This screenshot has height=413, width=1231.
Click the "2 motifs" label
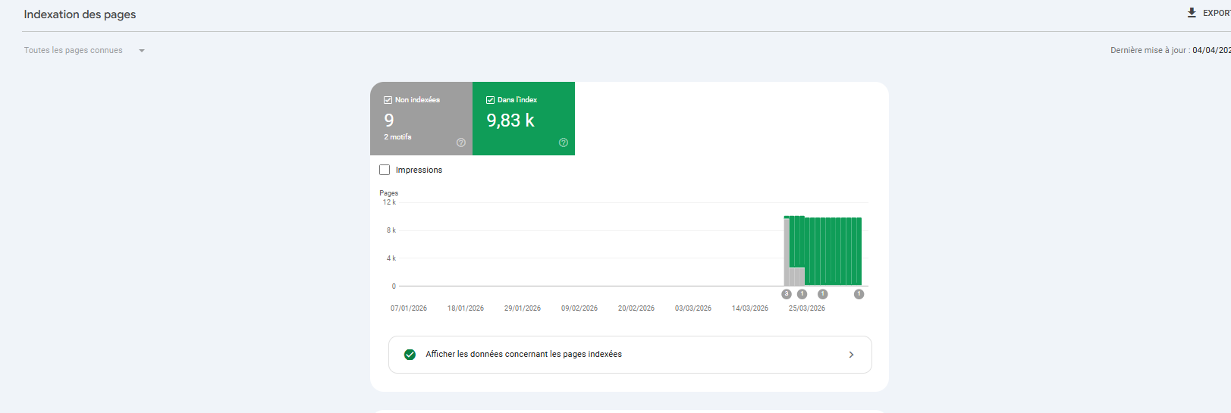point(397,137)
